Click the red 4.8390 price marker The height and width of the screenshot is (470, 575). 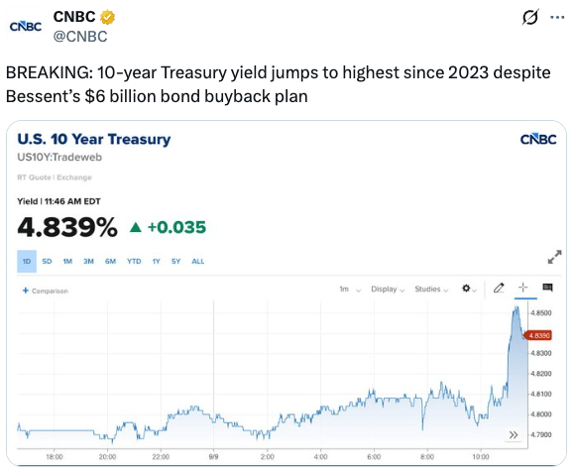(x=538, y=335)
